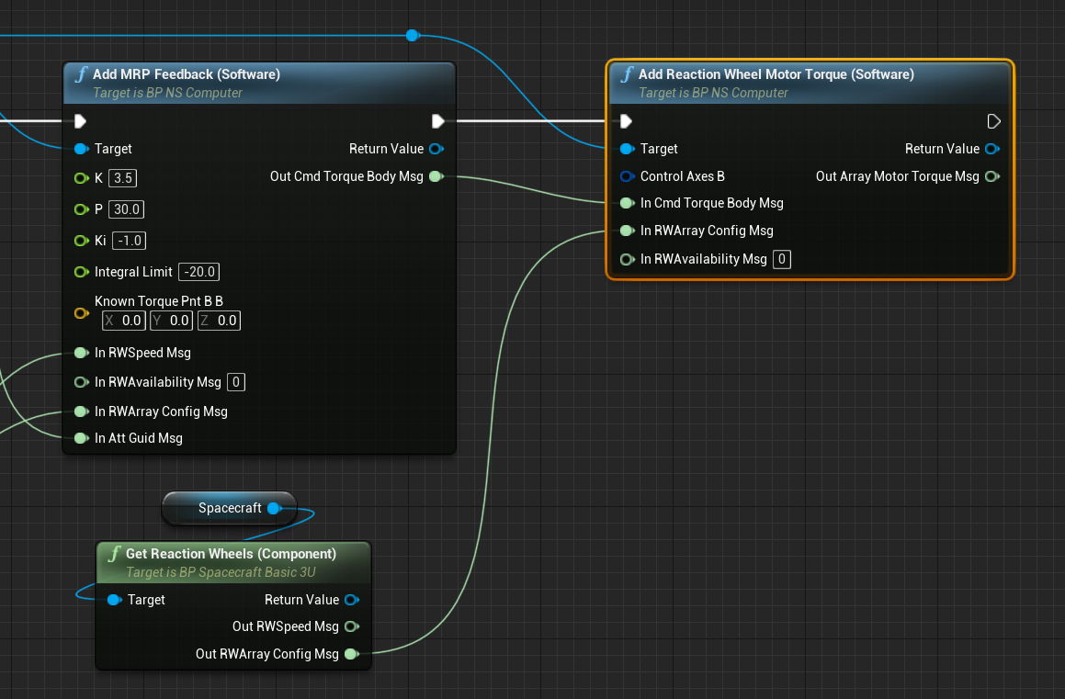This screenshot has width=1065, height=699.
Task: Click the In Att Guid Msg input pin
Action: (81, 438)
